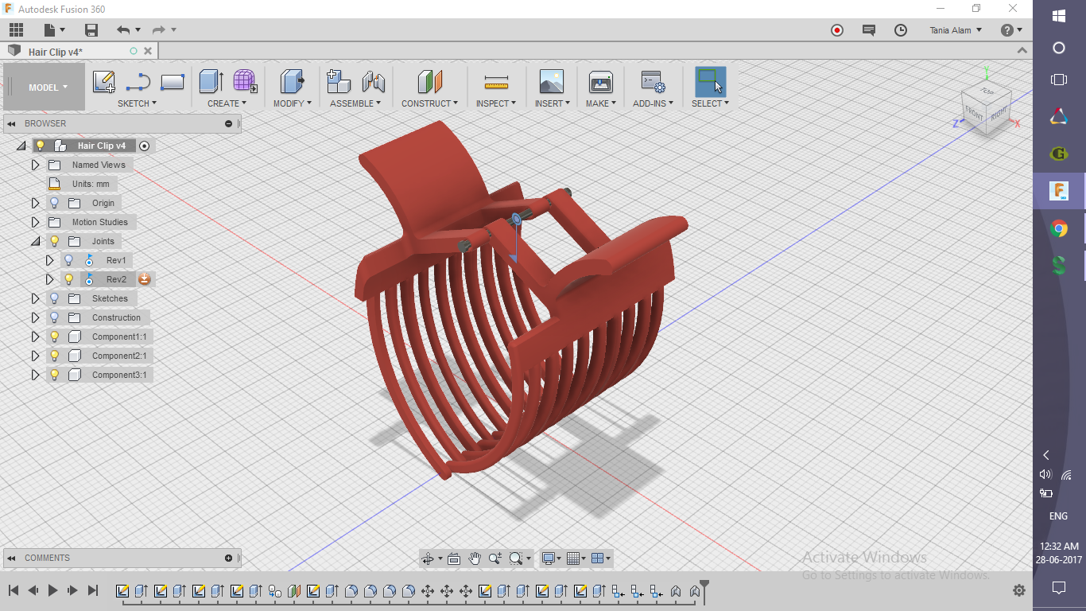Choose the Extrude tool icon
The height and width of the screenshot is (611, 1086).
[x=211, y=81]
